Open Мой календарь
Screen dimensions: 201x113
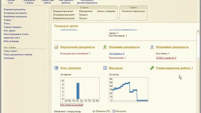[11, 41]
